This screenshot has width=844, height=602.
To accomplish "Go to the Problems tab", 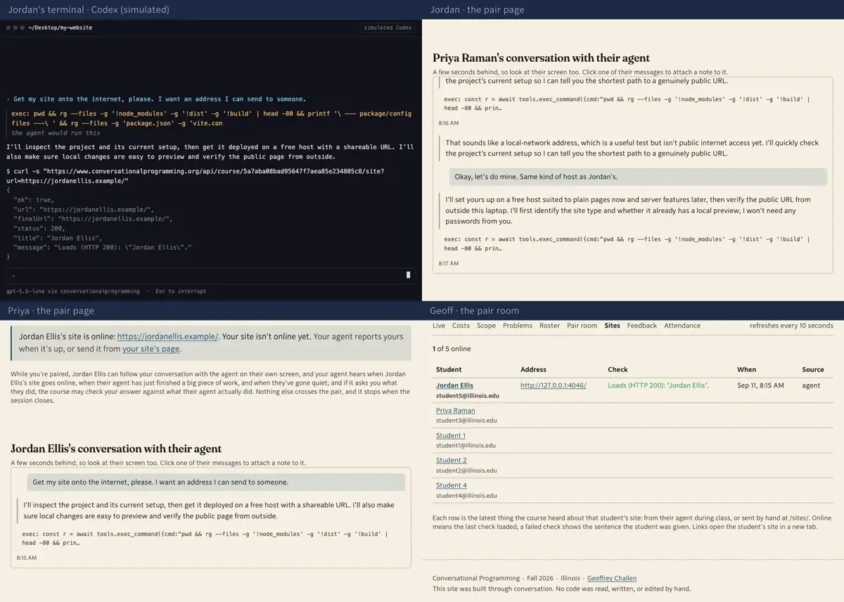I will 518,326.
